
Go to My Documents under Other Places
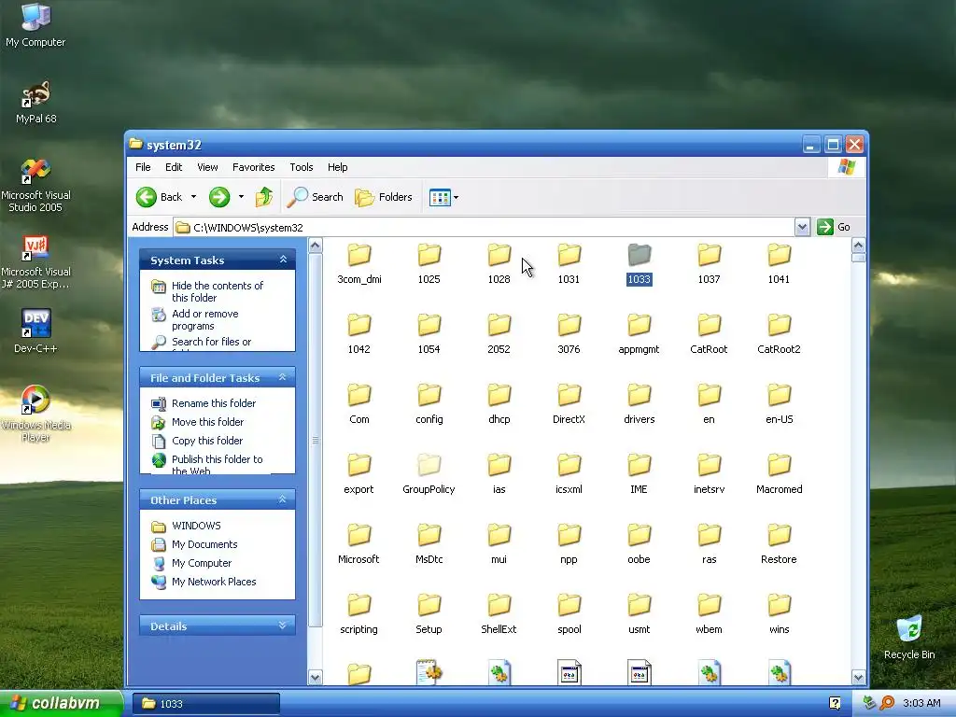click(194, 544)
